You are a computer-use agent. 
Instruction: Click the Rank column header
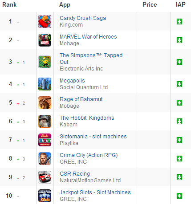[x=9, y=4]
